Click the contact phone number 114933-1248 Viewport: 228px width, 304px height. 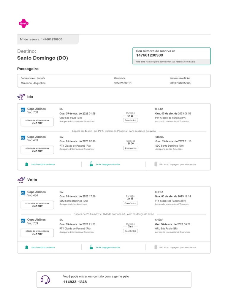point(75,282)
